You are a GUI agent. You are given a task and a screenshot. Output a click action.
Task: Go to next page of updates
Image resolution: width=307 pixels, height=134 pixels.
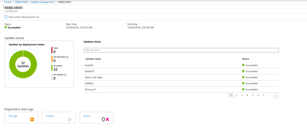point(276,96)
